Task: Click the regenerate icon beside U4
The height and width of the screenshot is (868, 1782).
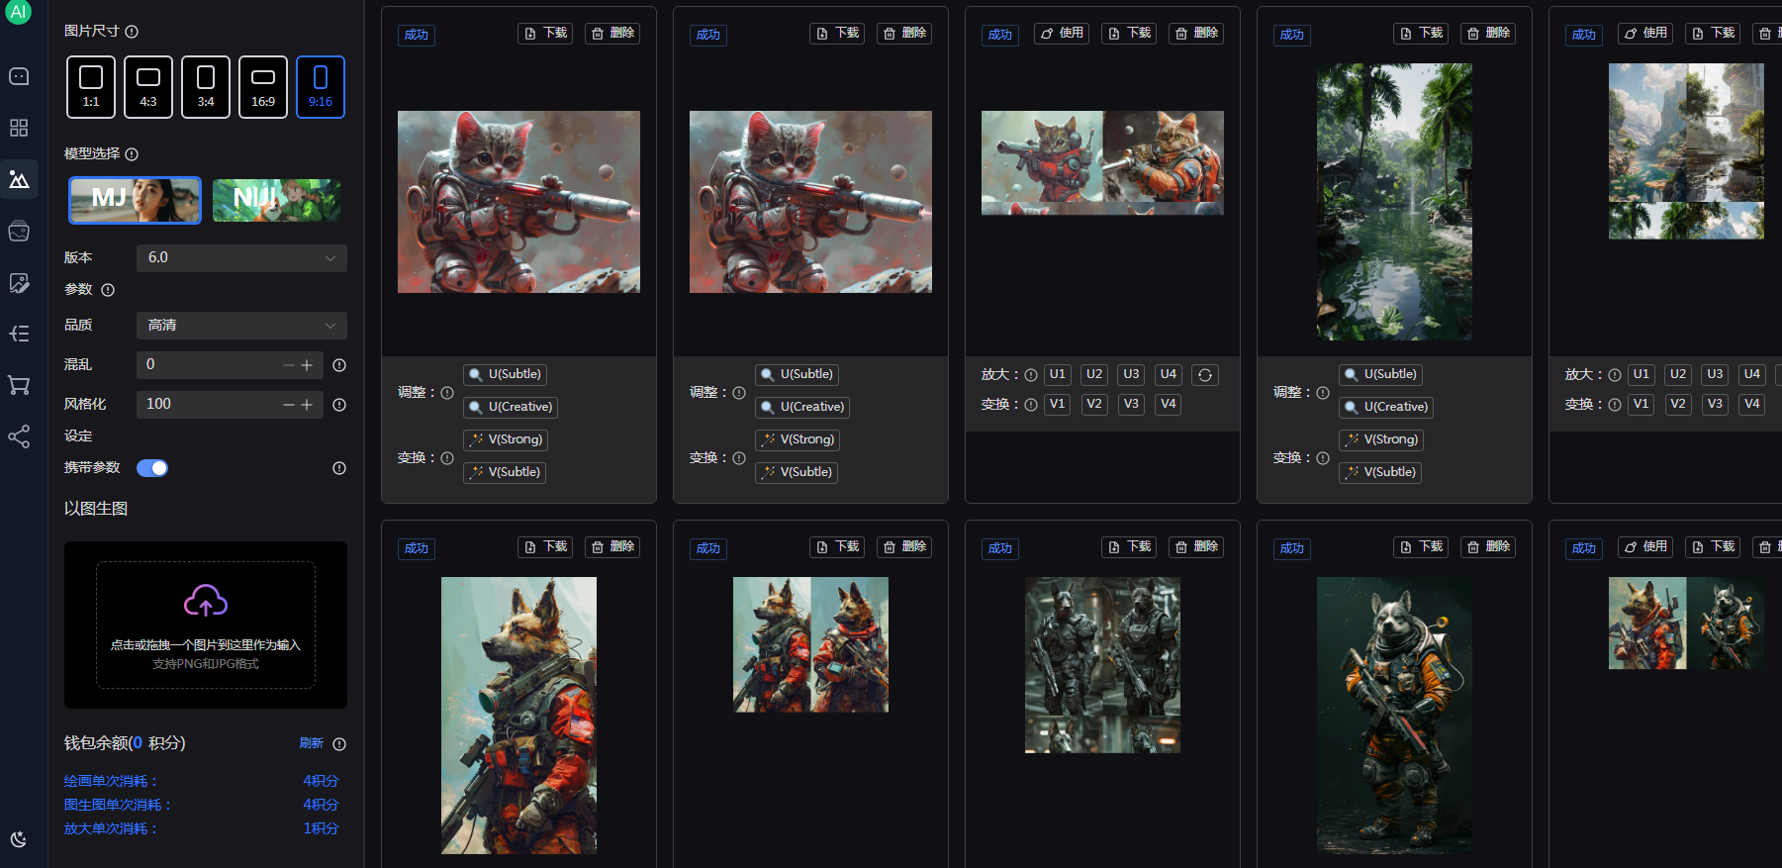Action: [x=1204, y=375]
